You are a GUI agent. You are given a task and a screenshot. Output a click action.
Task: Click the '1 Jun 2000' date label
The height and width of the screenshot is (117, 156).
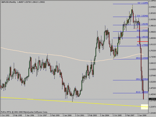pos(67,116)
